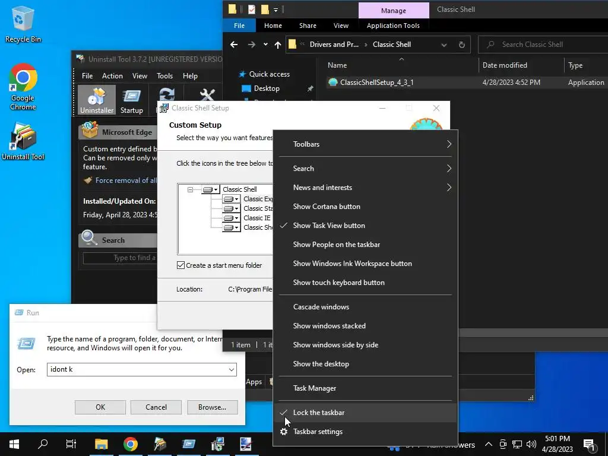The height and width of the screenshot is (456, 608).
Task: Open the Action menu in Uninstall Tool
Action: point(112,76)
